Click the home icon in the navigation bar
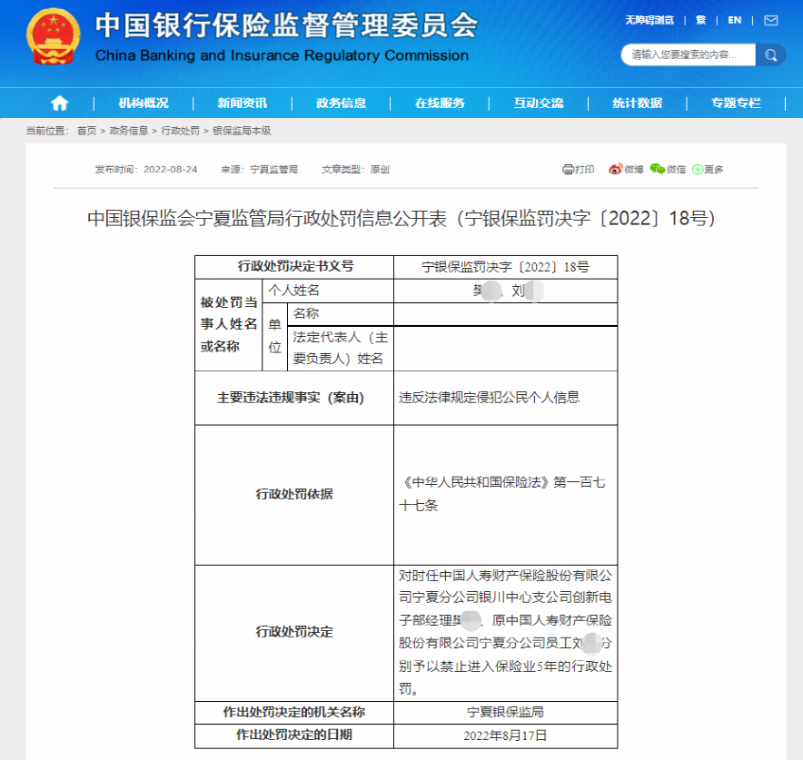 tap(59, 103)
